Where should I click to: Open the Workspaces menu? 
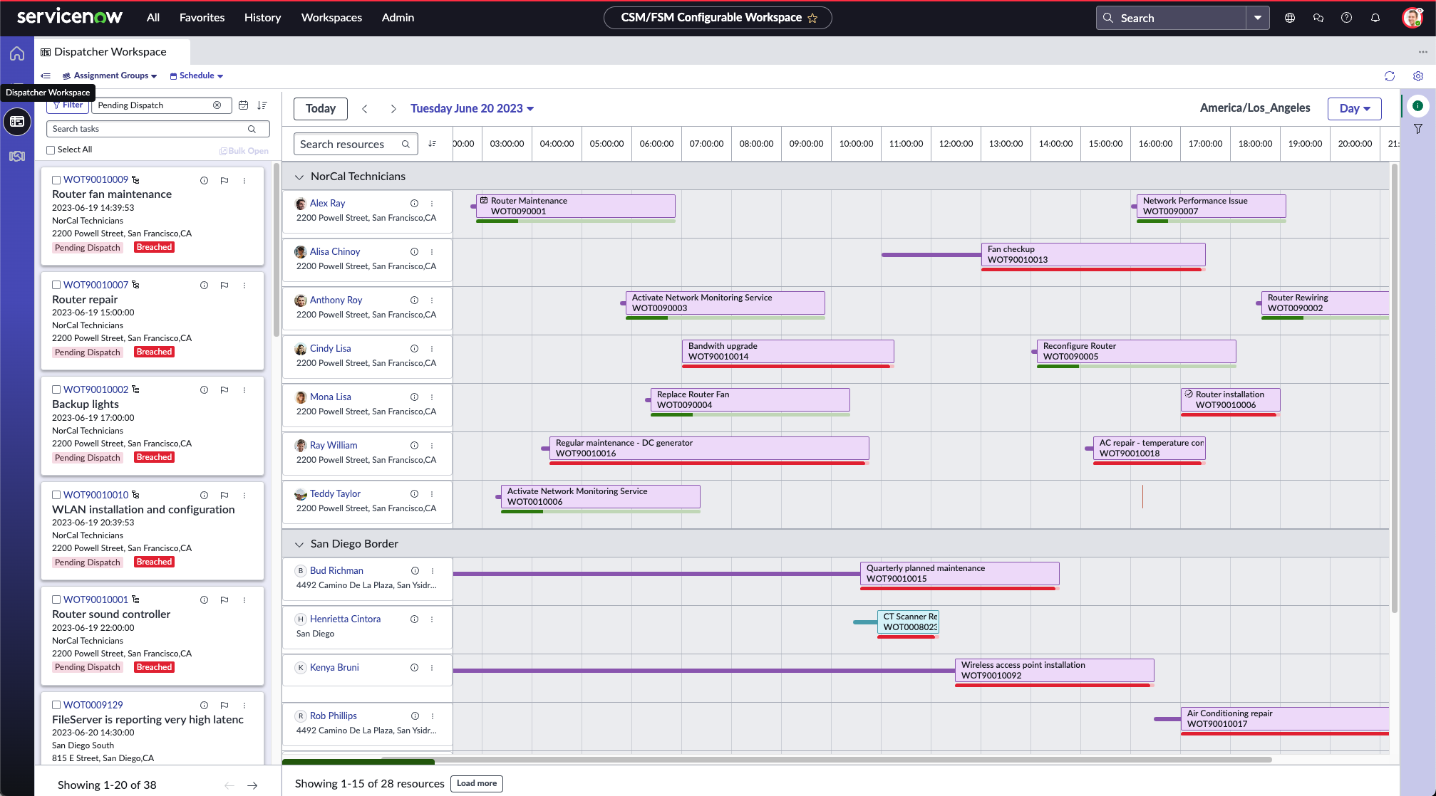click(331, 18)
